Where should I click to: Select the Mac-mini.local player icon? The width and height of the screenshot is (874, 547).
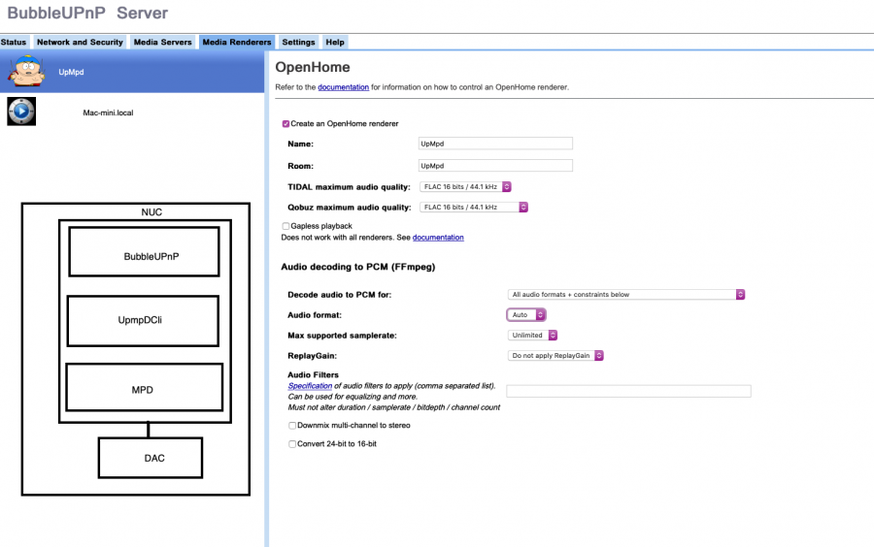click(21, 112)
